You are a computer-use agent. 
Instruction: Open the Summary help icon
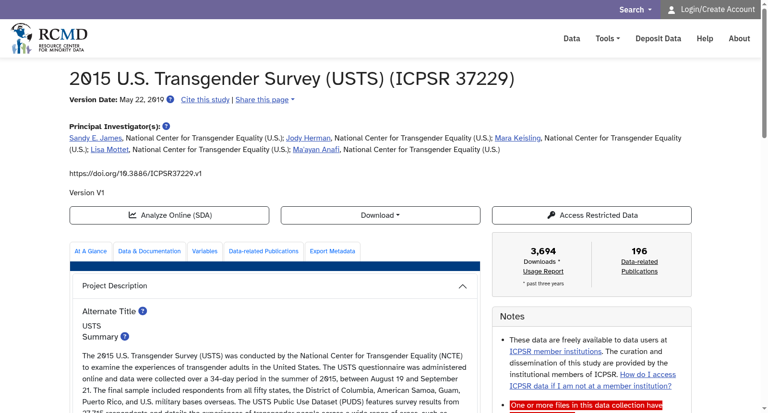(125, 336)
